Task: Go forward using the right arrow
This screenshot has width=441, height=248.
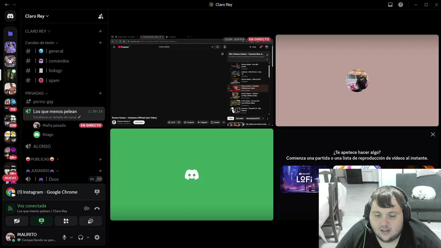Action: click(x=14, y=4)
